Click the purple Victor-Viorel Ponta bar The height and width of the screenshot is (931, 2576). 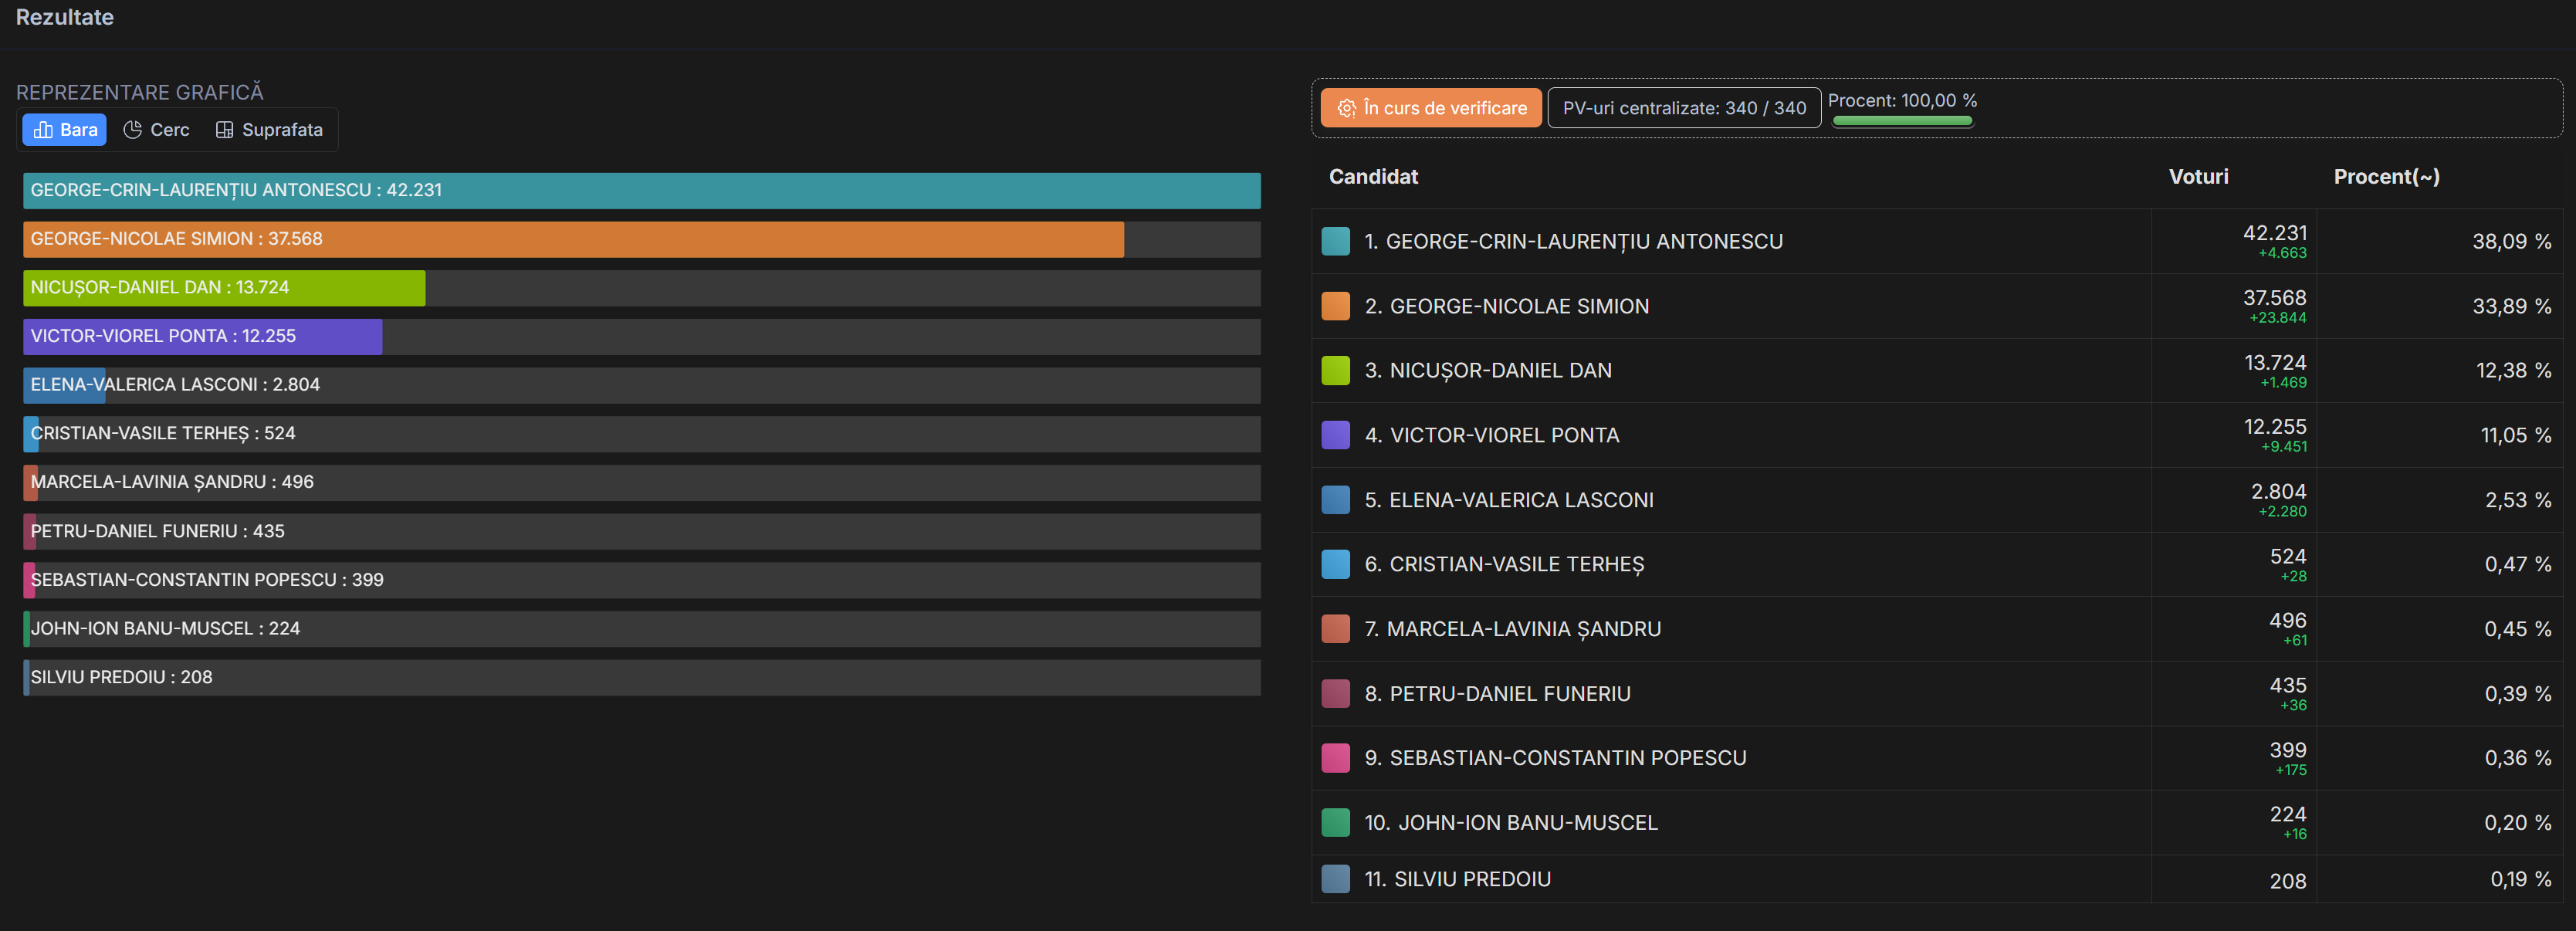[x=203, y=337]
